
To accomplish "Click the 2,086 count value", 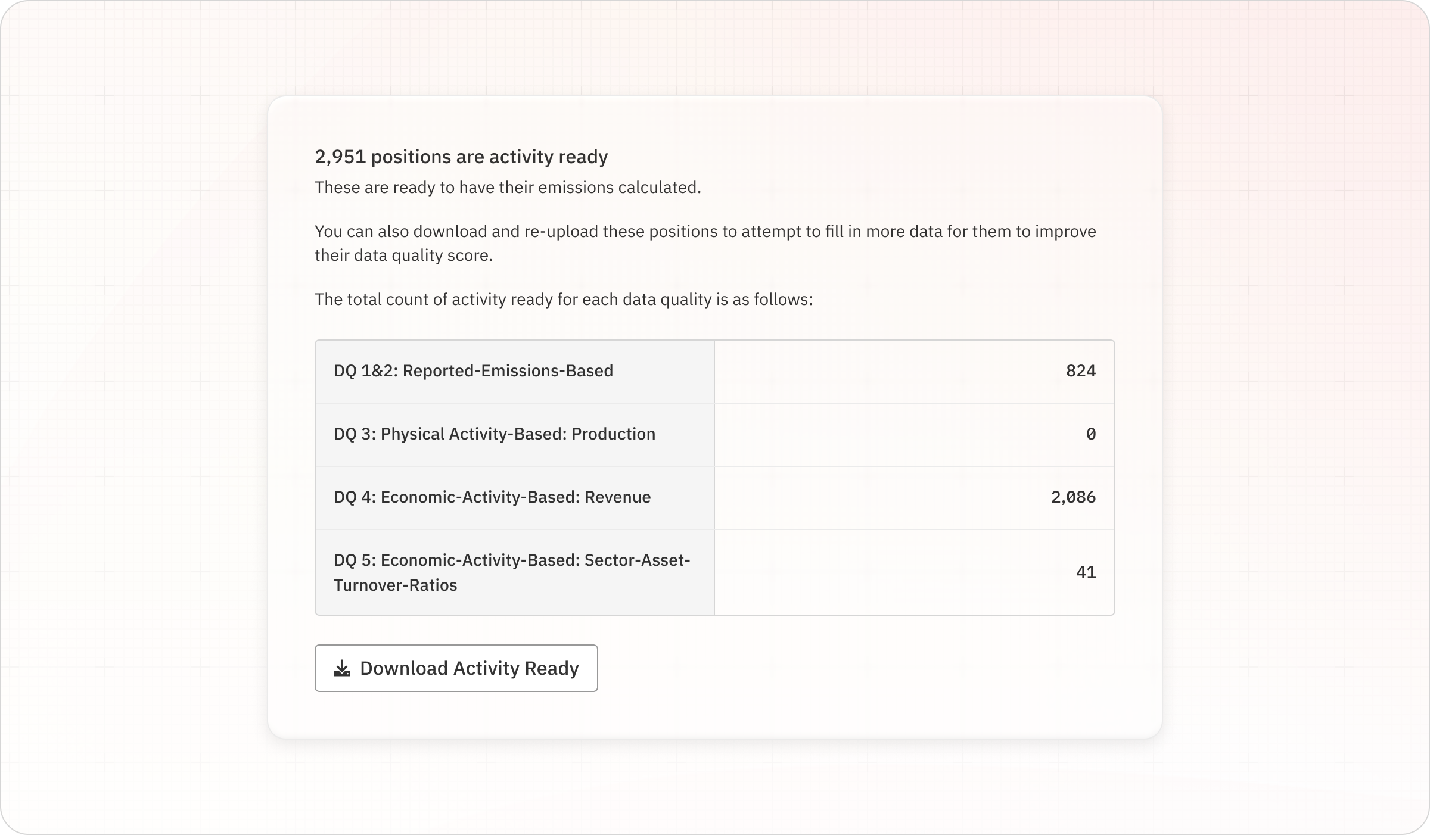I will click(x=1073, y=497).
